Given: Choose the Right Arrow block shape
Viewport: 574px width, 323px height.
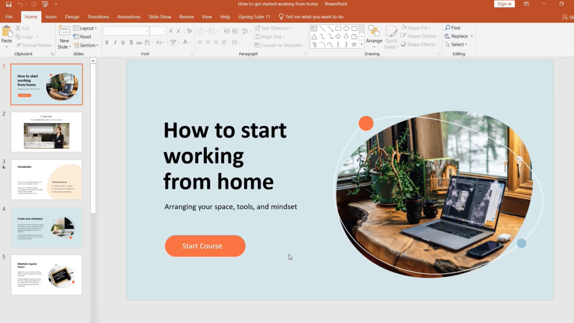Looking at the screenshot, I should [x=338, y=37].
